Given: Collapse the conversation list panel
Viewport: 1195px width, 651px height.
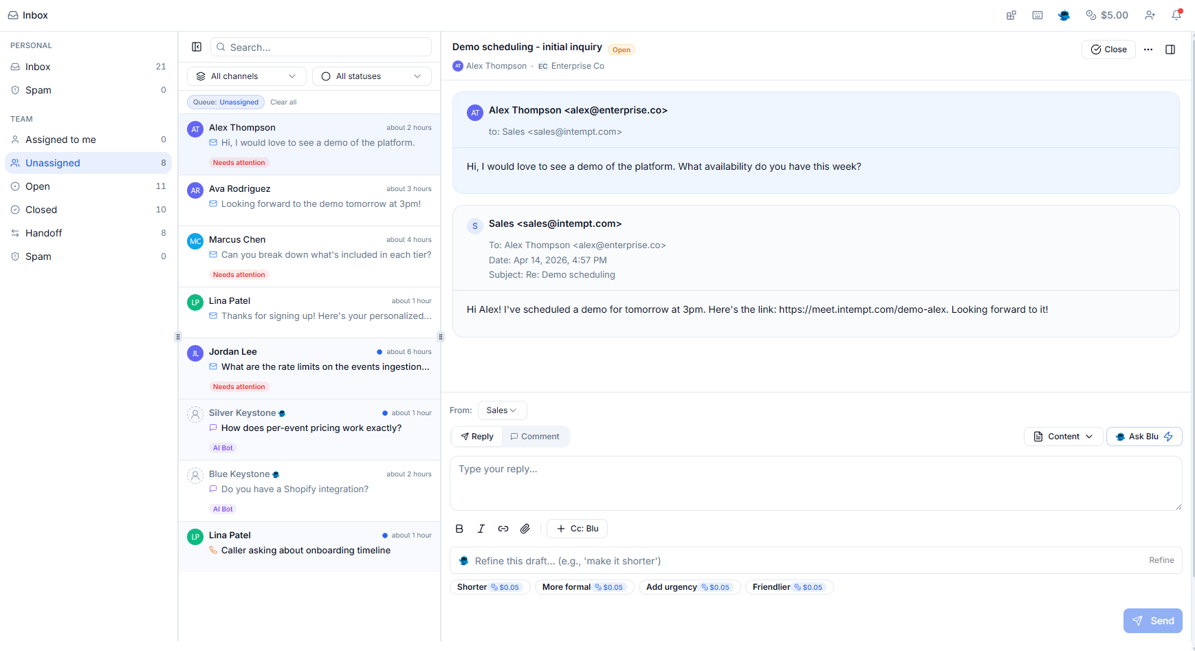Looking at the screenshot, I should (197, 46).
